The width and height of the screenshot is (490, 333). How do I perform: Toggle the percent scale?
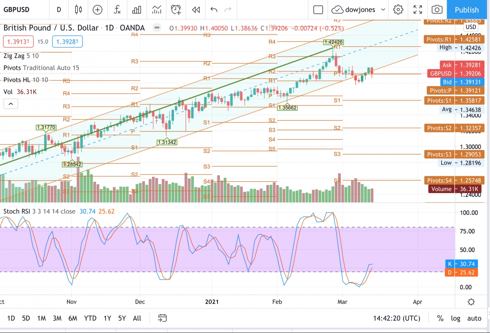tap(440, 318)
